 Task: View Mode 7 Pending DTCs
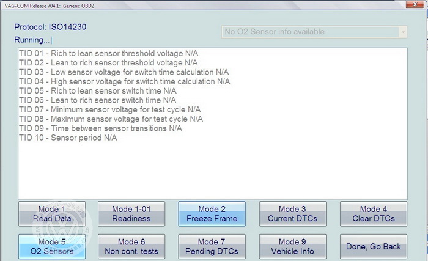tap(212, 246)
